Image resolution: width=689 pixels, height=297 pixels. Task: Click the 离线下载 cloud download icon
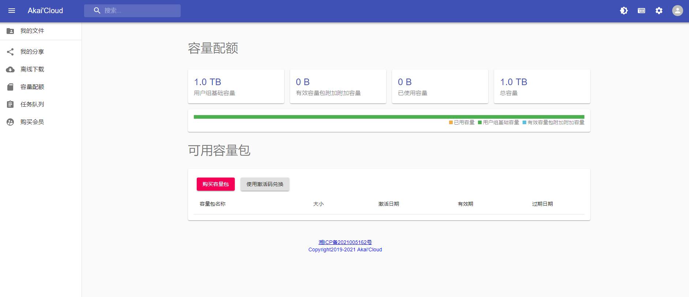click(10, 69)
